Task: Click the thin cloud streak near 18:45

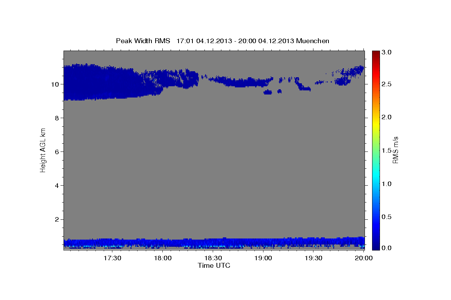Action: coord(241,81)
